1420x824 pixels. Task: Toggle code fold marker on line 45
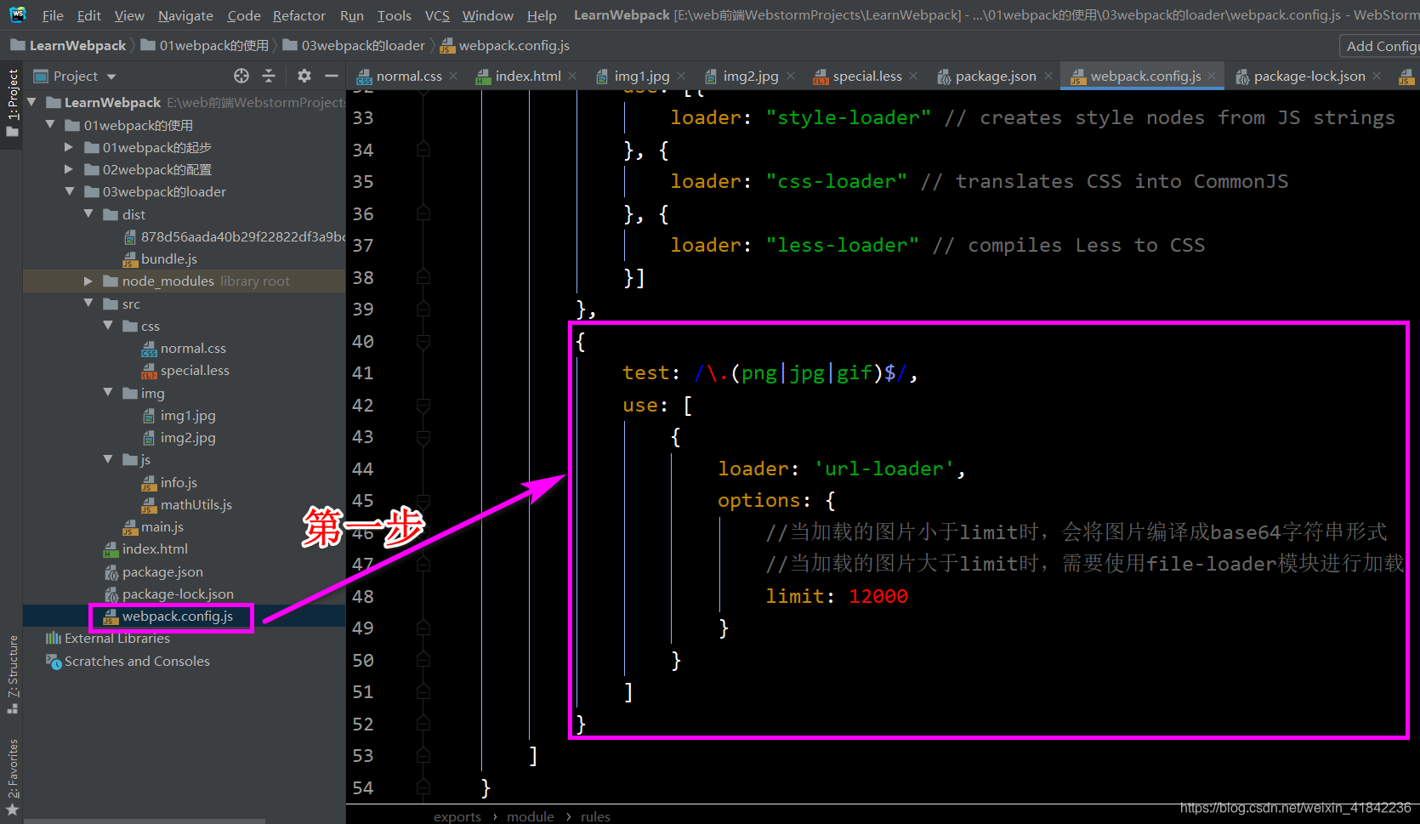point(423,501)
